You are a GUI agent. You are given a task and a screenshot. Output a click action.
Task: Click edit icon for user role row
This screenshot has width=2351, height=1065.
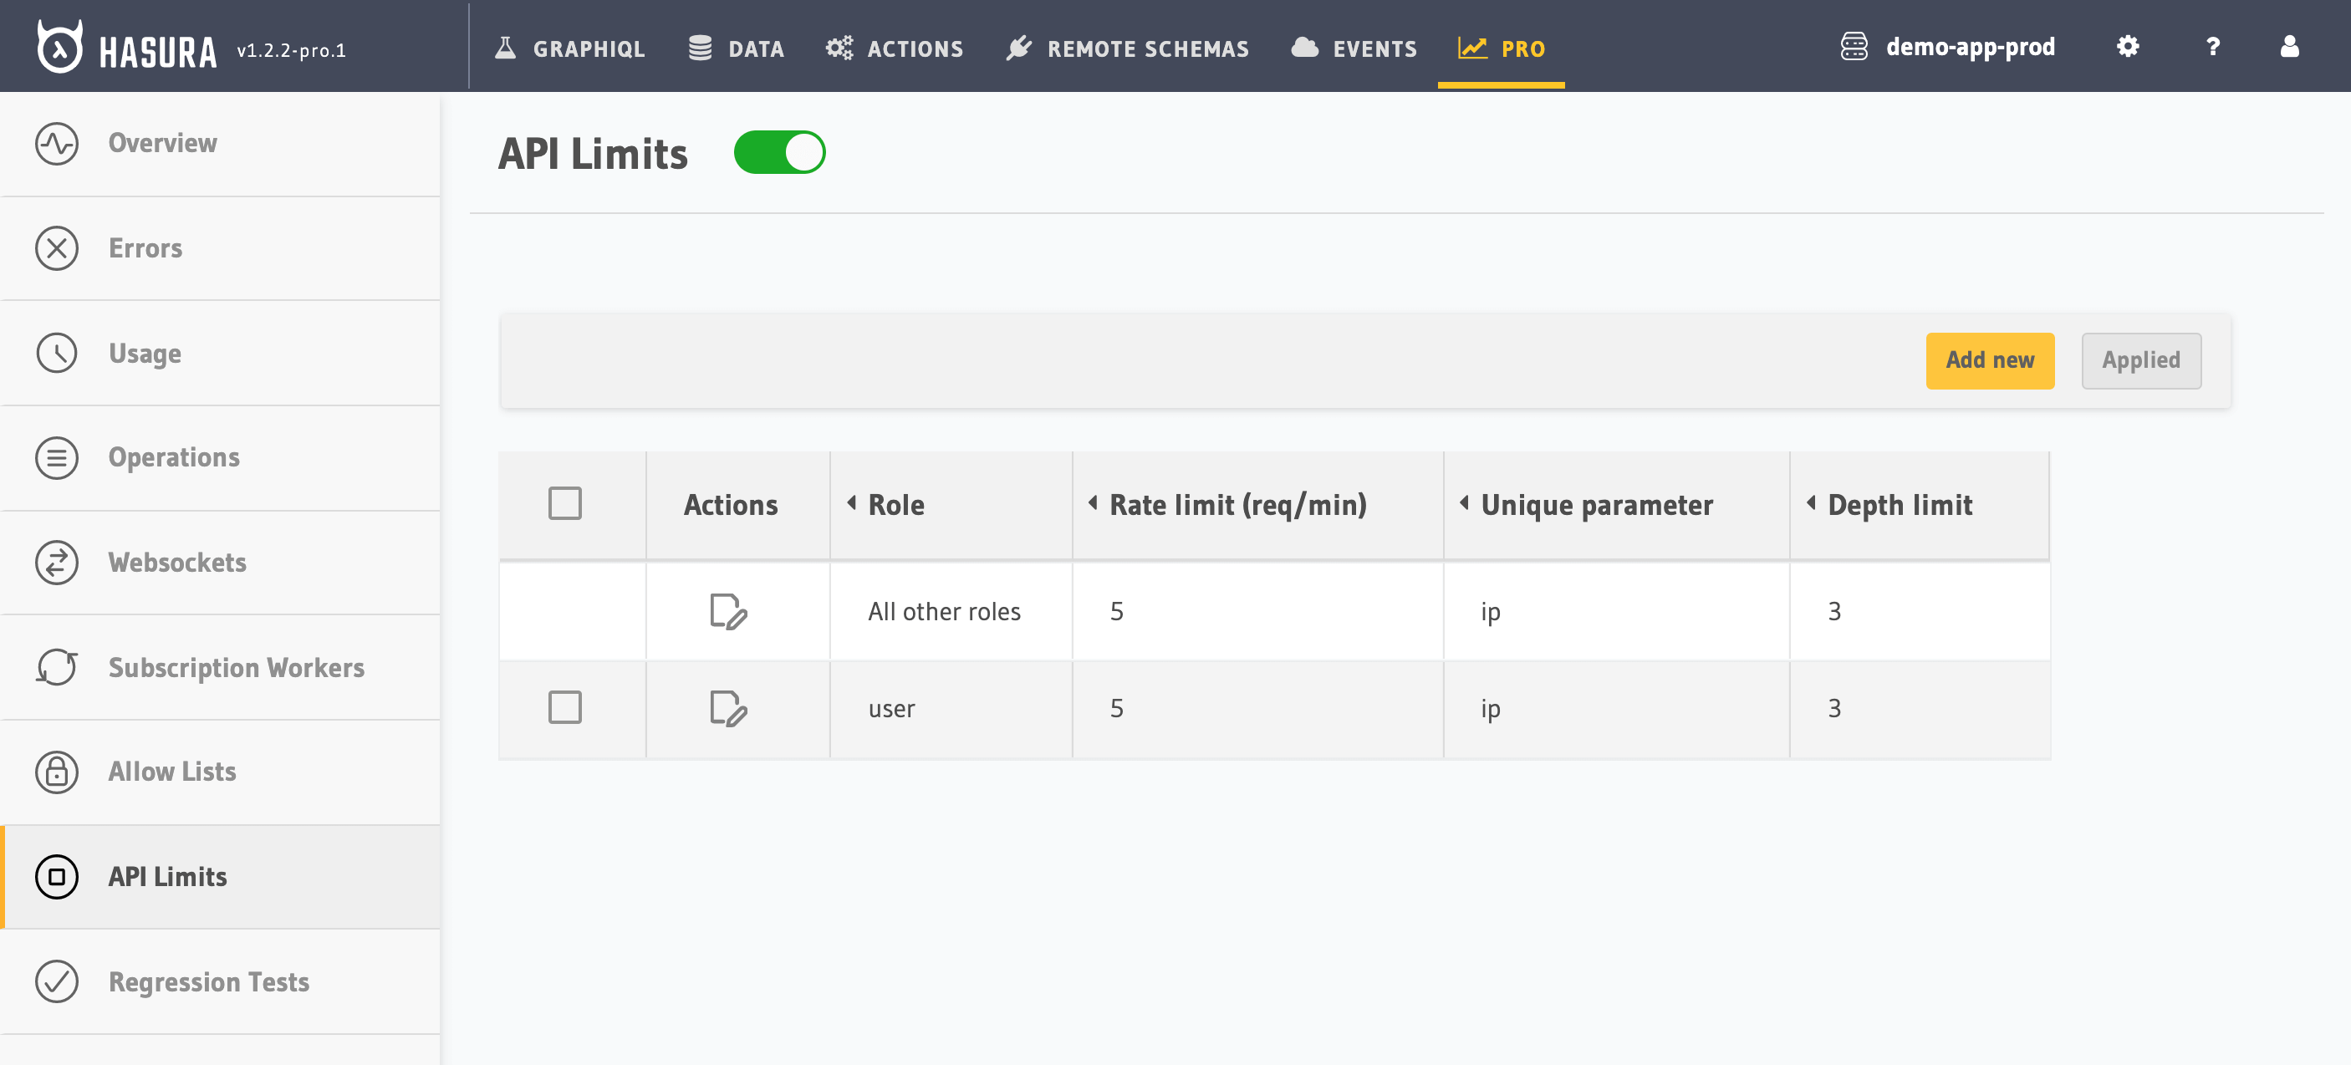728,708
